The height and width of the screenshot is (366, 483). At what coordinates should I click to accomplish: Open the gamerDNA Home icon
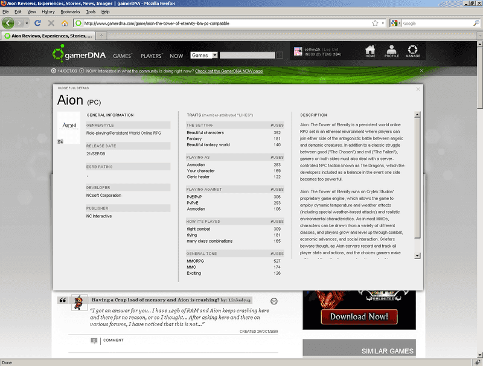[370, 52]
